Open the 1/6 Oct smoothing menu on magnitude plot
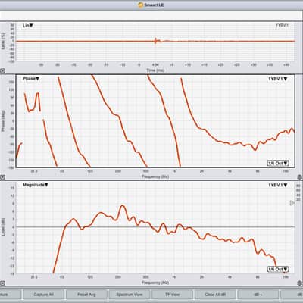This screenshot has width=303, height=303. tap(278, 269)
